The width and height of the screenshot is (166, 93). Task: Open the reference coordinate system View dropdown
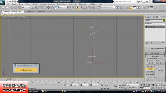pyautogui.click(x=63, y=7)
